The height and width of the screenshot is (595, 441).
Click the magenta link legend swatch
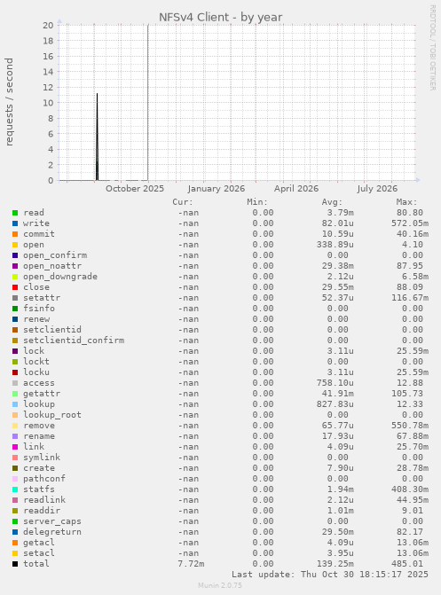[x=15, y=447]
